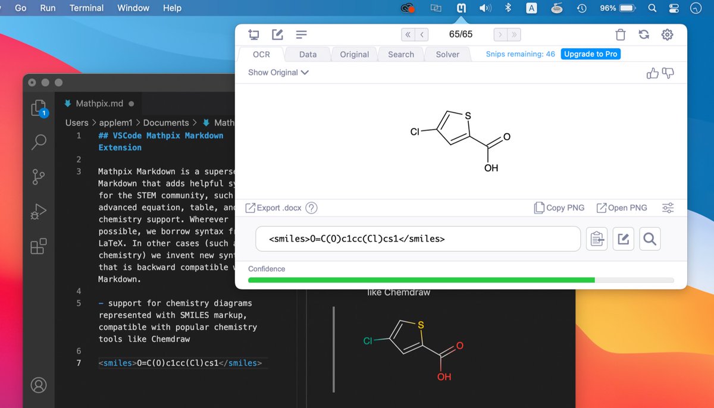The image size is (714, 408).
Task: Click the Mathpix icon in the menu bar
Action: tap(461, 8)
